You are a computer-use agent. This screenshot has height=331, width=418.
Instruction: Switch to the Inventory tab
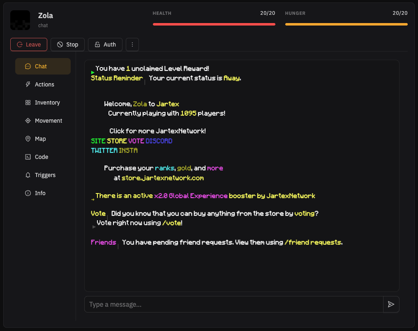pos(43,103)
